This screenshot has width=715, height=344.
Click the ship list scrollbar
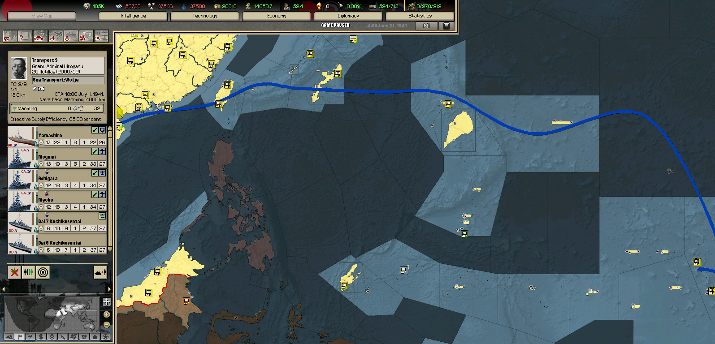click(110, 188)
